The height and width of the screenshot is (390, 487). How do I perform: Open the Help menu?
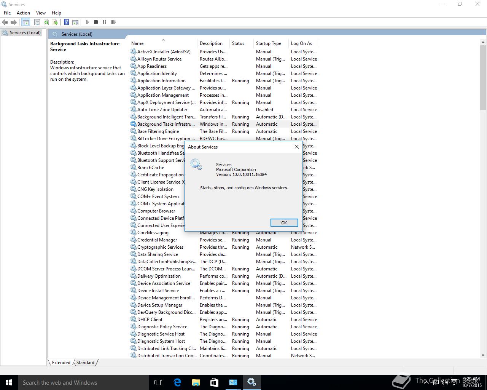(56, 13)
